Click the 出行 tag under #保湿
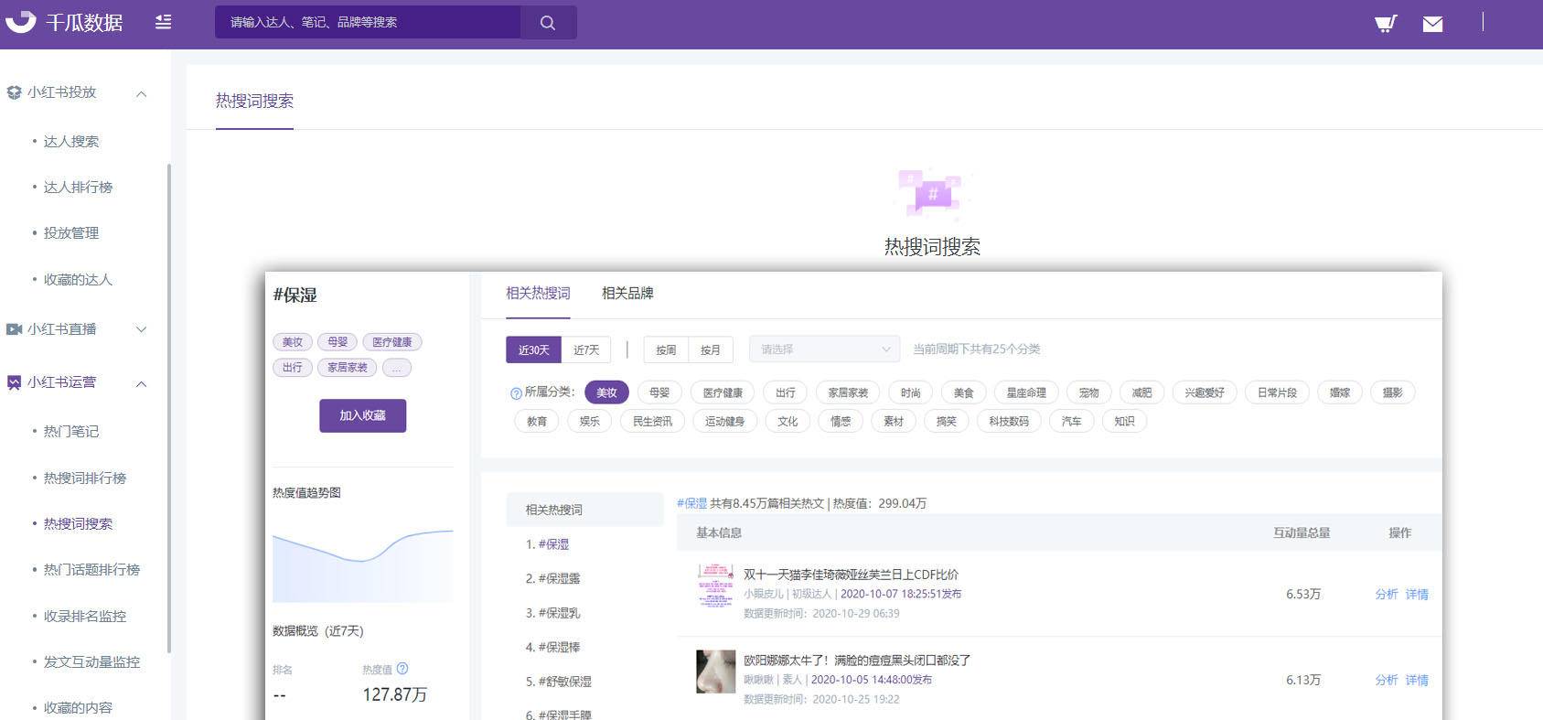Screen dimensions: 1543x720 (292, 368)
